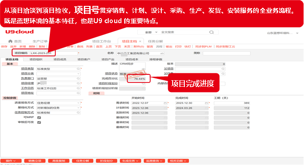Open the 全部 search scope dropdown
Viewport: 304px width, 165px height.
click(151, 32)
